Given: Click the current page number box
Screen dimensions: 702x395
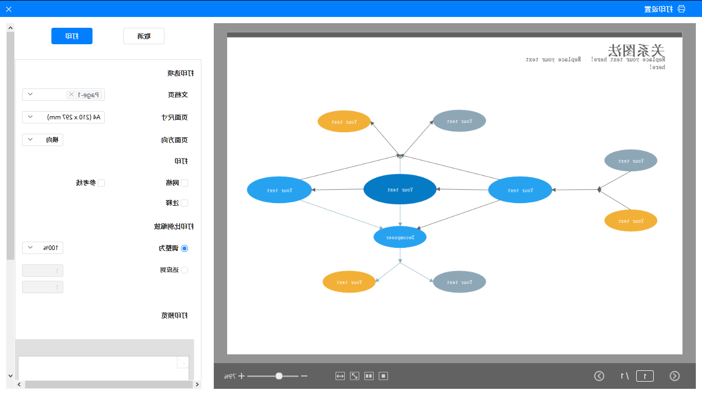Looking at the screenshot, I should coord(645,376).
